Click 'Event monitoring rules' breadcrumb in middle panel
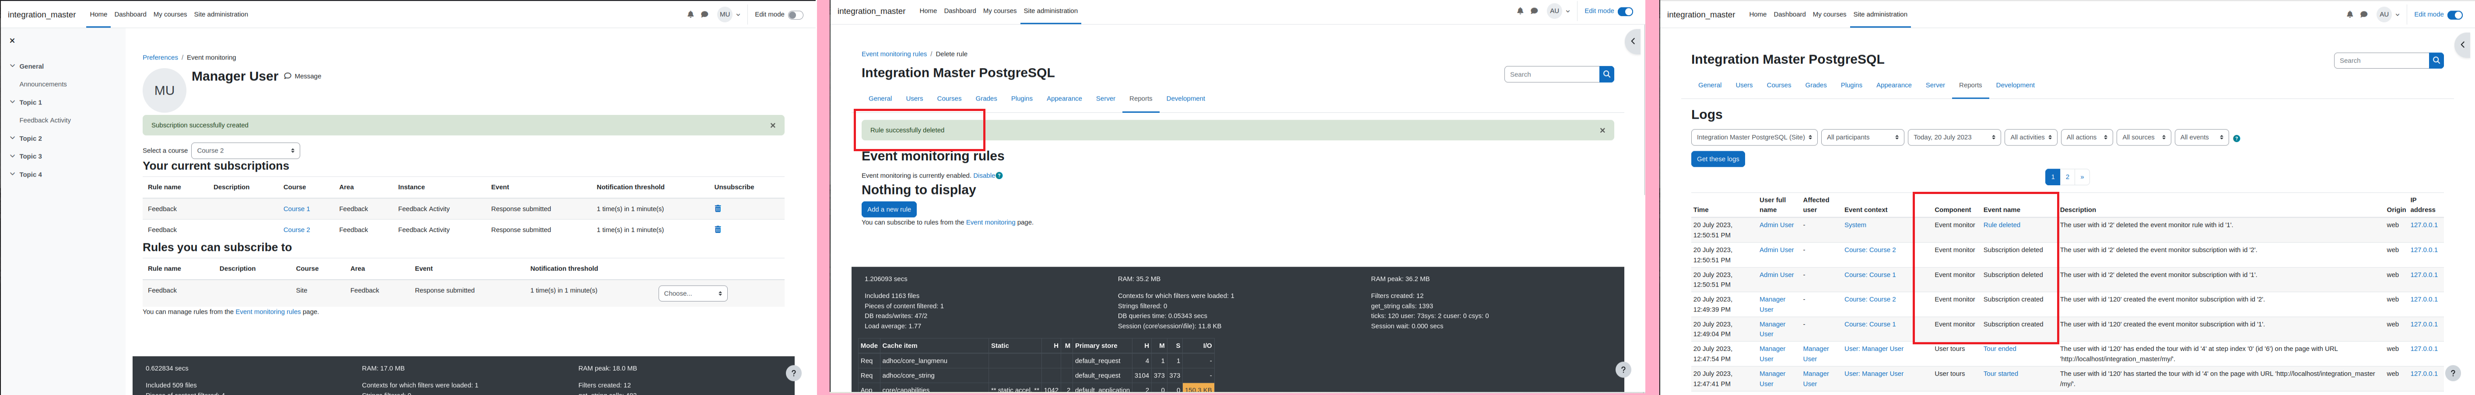Screen dimensions: 2475x395 coord(894,54)
